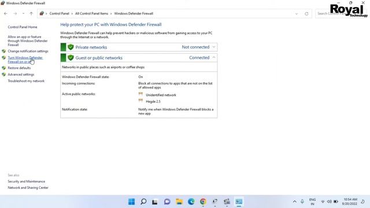
Task: Click the Private networks green shield icon
Action: 71,47
